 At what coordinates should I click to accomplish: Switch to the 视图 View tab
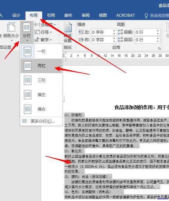103,15
